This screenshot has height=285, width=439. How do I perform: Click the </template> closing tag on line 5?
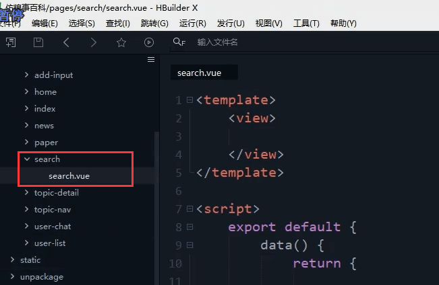click(x=240, y=173)
